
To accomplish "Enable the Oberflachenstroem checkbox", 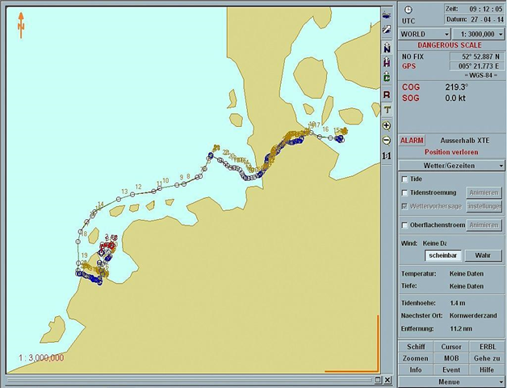I will tap(405, 225).
